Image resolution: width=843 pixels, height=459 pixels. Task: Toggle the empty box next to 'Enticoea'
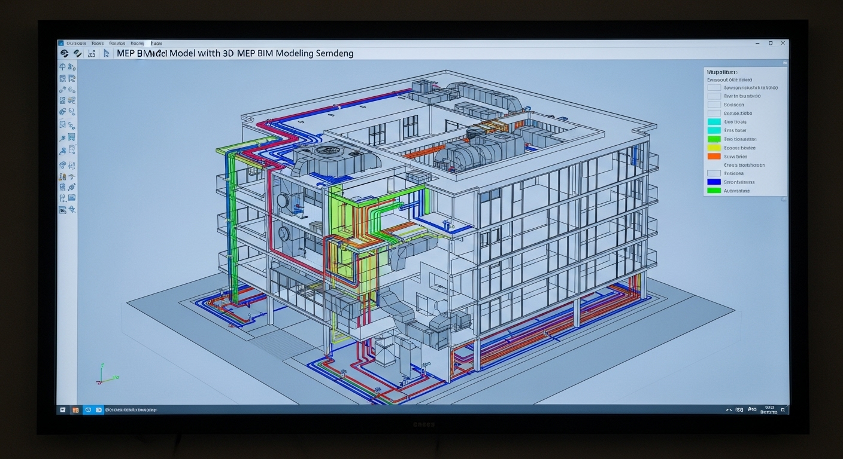coord(714,173)
